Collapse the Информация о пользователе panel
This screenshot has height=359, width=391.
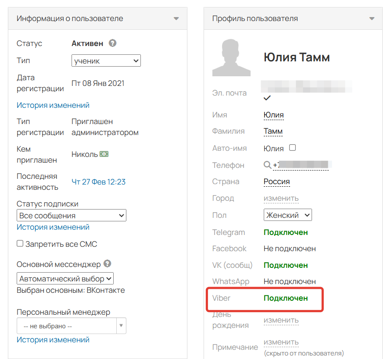176,19
